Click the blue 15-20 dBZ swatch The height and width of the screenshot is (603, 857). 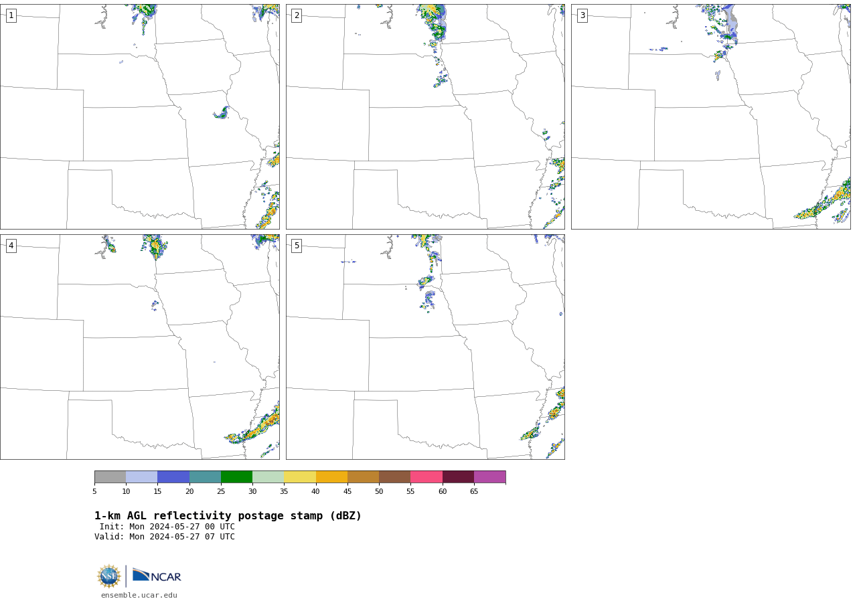(x=173, y=477)
